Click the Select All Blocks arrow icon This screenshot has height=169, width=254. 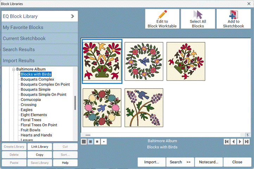point(198,15)
